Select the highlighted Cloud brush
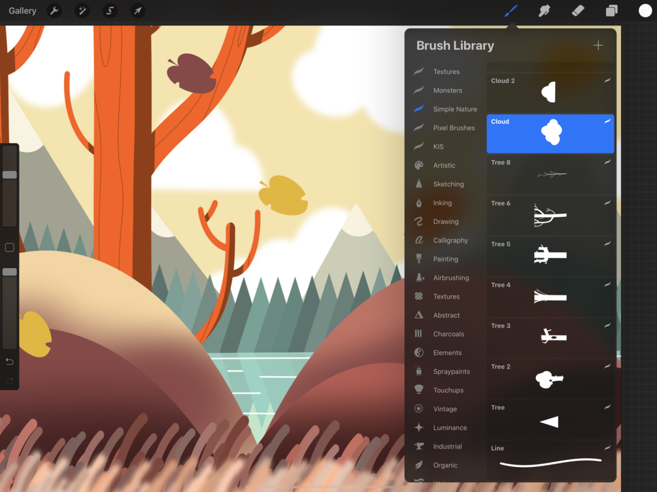657x492 pixels. 550,133
